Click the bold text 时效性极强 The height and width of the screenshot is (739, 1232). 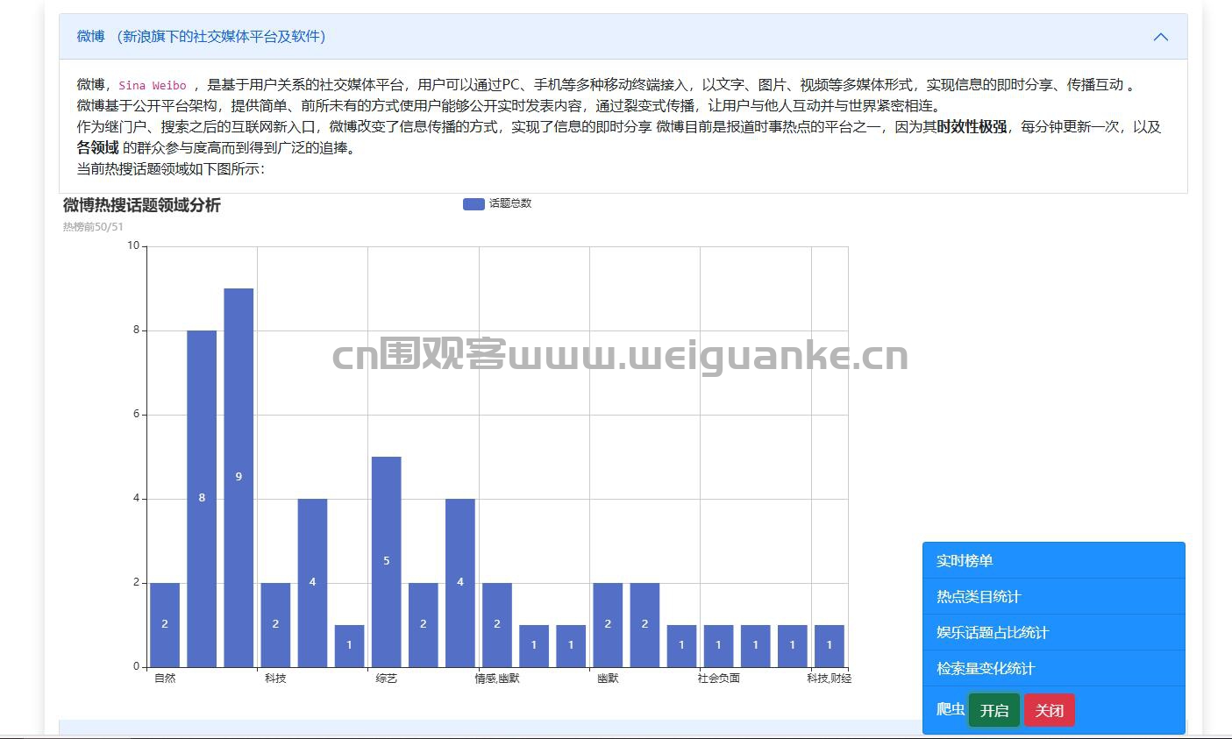(x=972, y=127)
